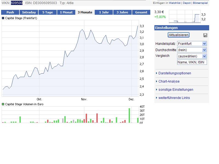The width and height of the screenshot is (219, 164).
Task: Click the save settings floppy disk icon
Action: click(205, 35)
